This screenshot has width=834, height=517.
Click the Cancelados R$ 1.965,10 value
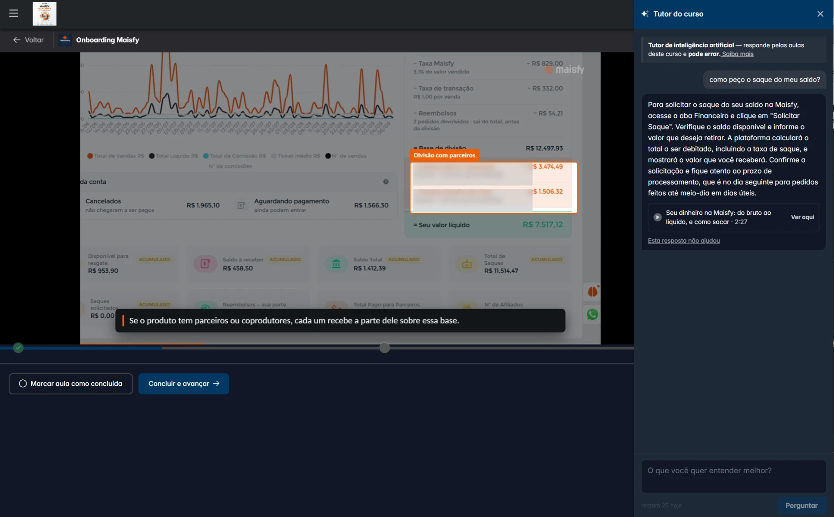click(203, 205)
